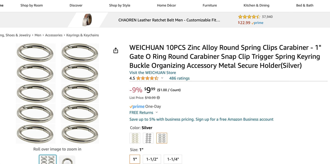Visit the WEICHUAN Store link
Screen dimensions: 330x164
(x=153, y=73)
